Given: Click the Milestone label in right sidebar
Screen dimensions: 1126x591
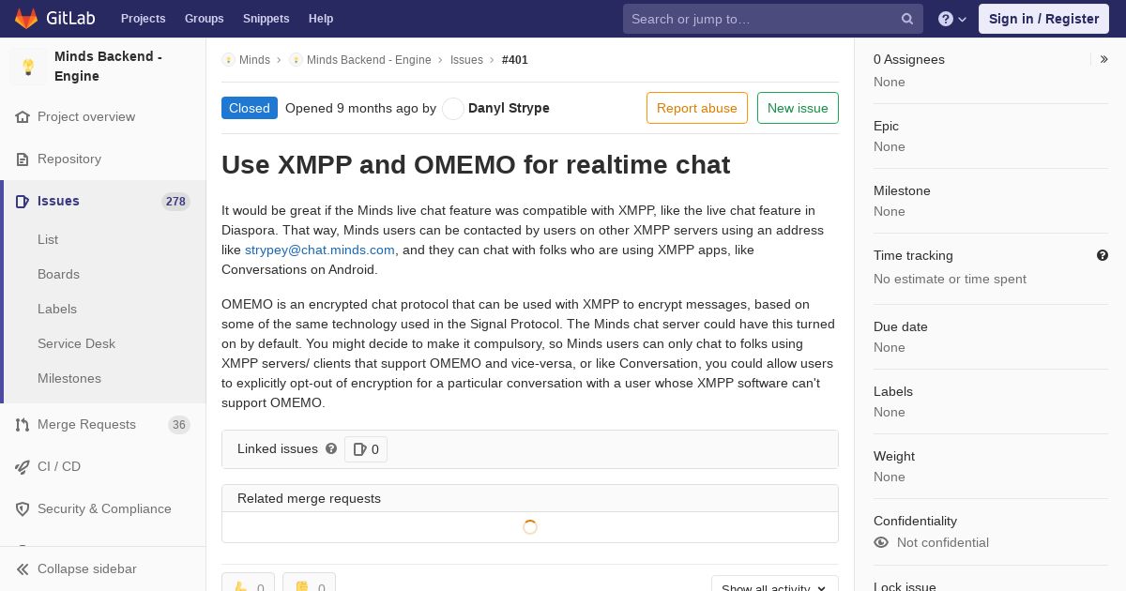Looking at the screenshot, I should click(x=902, y=190).
